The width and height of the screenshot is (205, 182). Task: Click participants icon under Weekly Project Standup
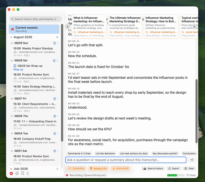[x=15, y=52]
